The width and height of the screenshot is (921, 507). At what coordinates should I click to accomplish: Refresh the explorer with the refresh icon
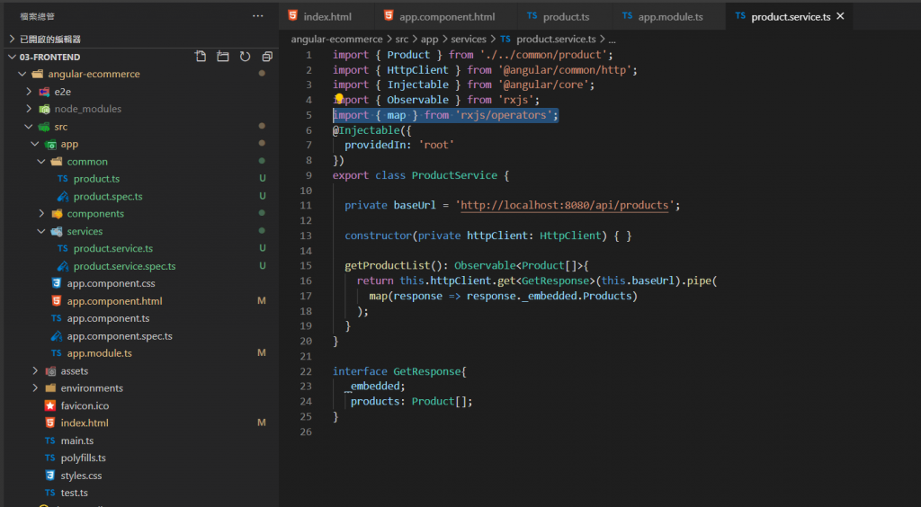(x=245, y=57)
